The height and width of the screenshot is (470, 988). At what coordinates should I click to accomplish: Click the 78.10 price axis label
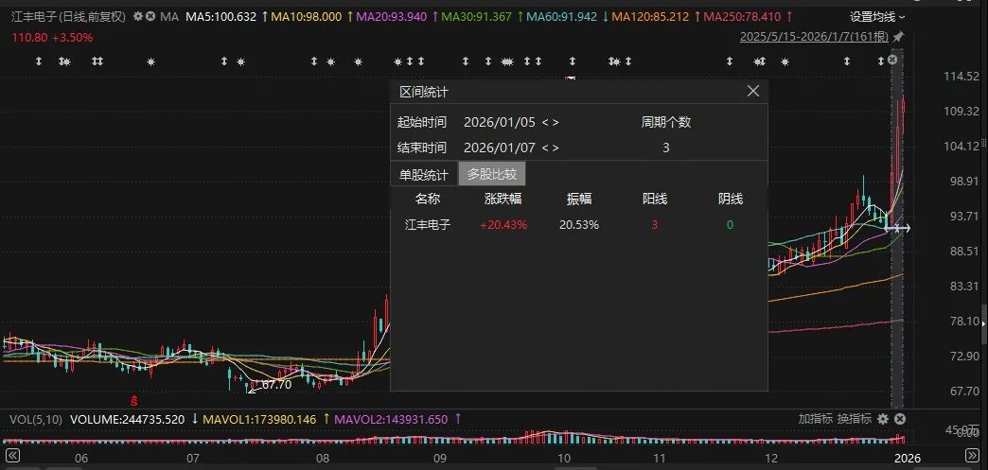[964, 321]
